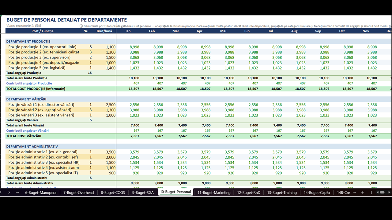Select the title BUGET DE PERSONAL DETALIAT PE DEPARTAMENTE

66,20
